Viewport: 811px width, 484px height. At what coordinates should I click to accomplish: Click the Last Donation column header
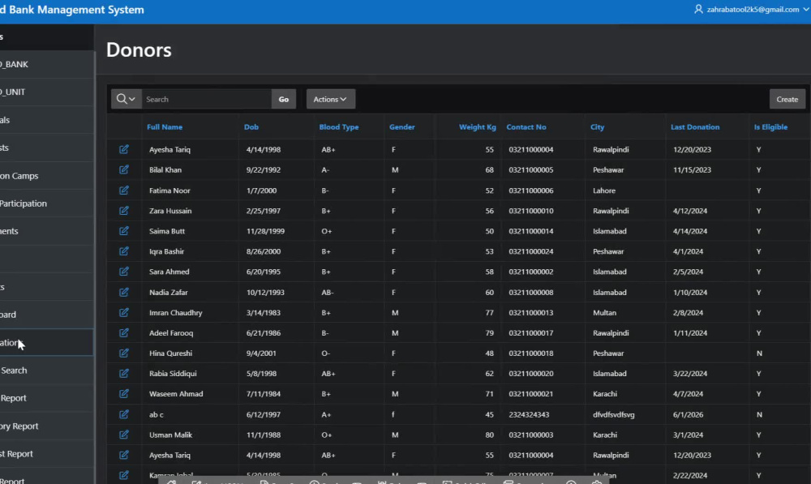coord(695,126)
